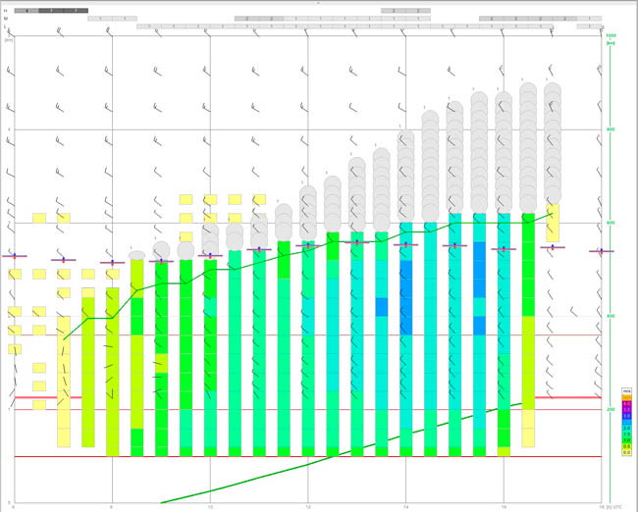Select the orange legend color swatch

click(x=626, y=397)
